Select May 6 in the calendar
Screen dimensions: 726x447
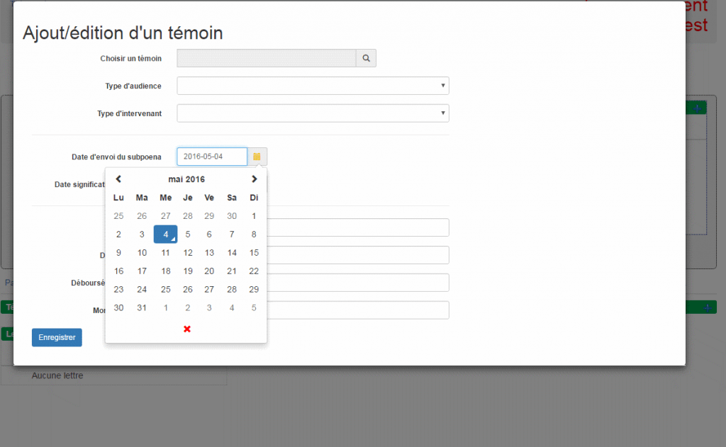pos(209,234)
